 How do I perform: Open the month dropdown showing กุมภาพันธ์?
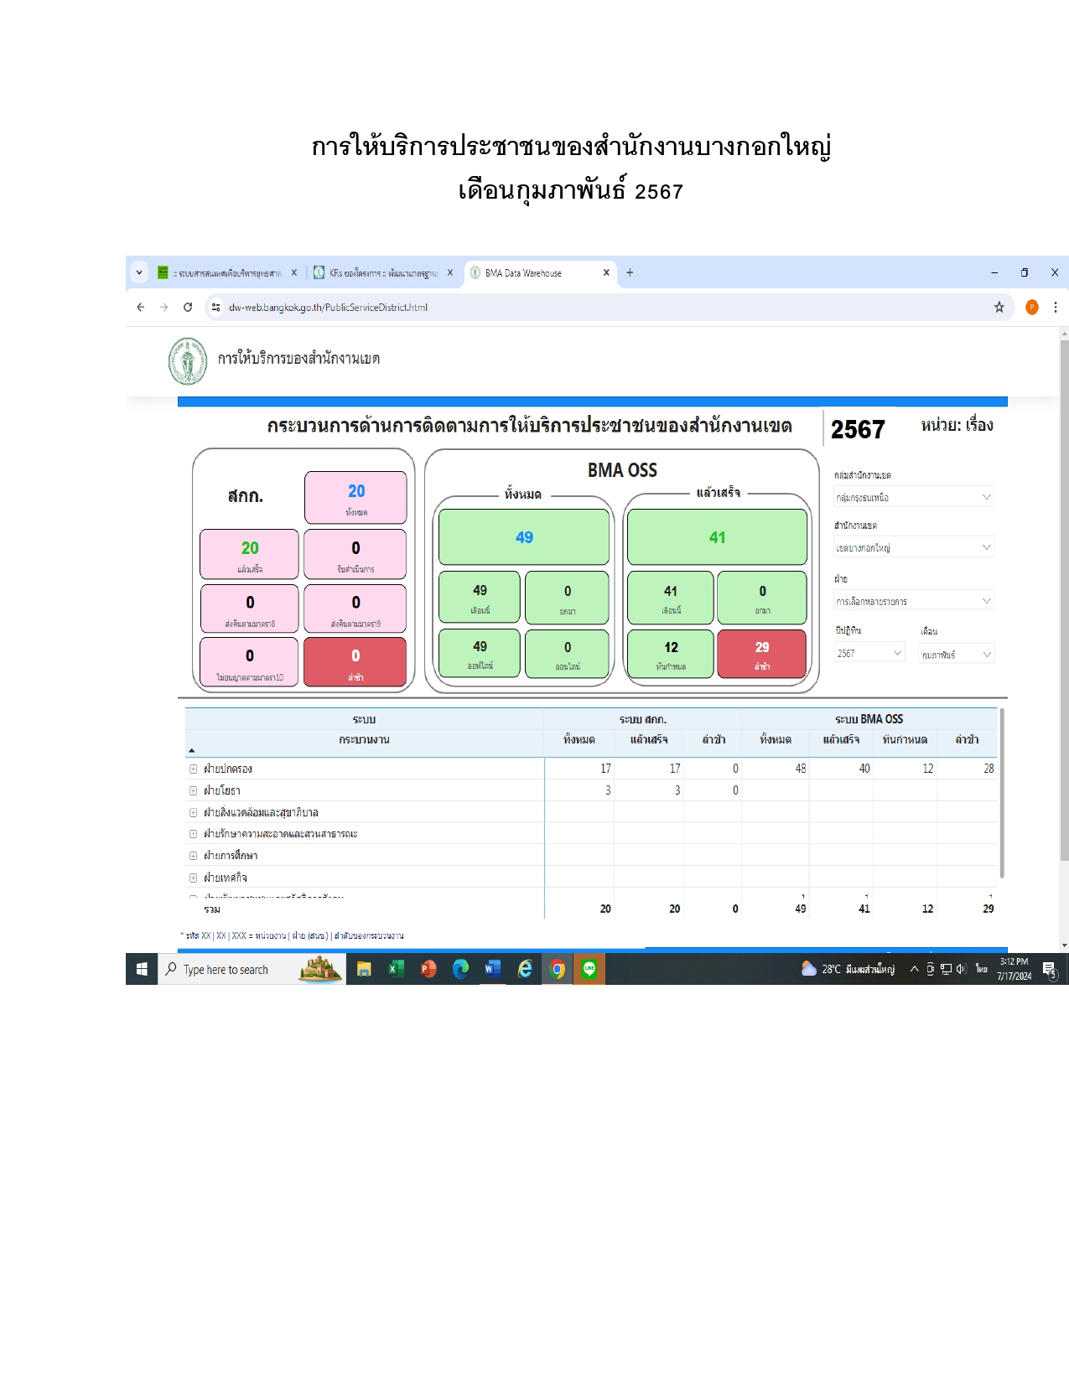click(956, 654)
